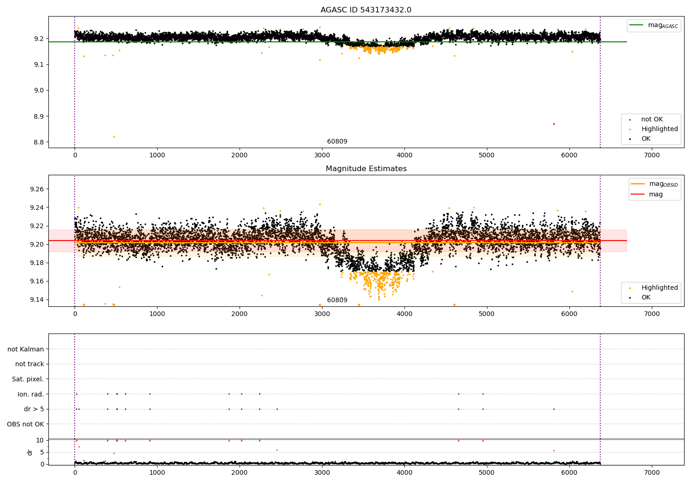Click the 'AGASC ID 543173432.0' plot title
This screenshot has height=483, width=691.
(366, 10)
